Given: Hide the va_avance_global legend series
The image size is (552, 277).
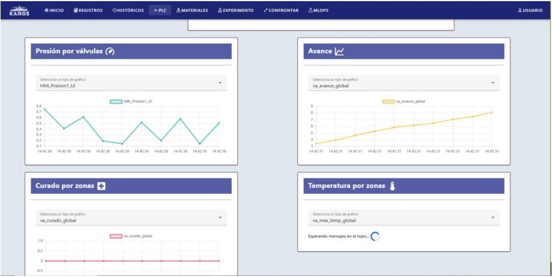Looking at the screenshot, I should (404, 102).
